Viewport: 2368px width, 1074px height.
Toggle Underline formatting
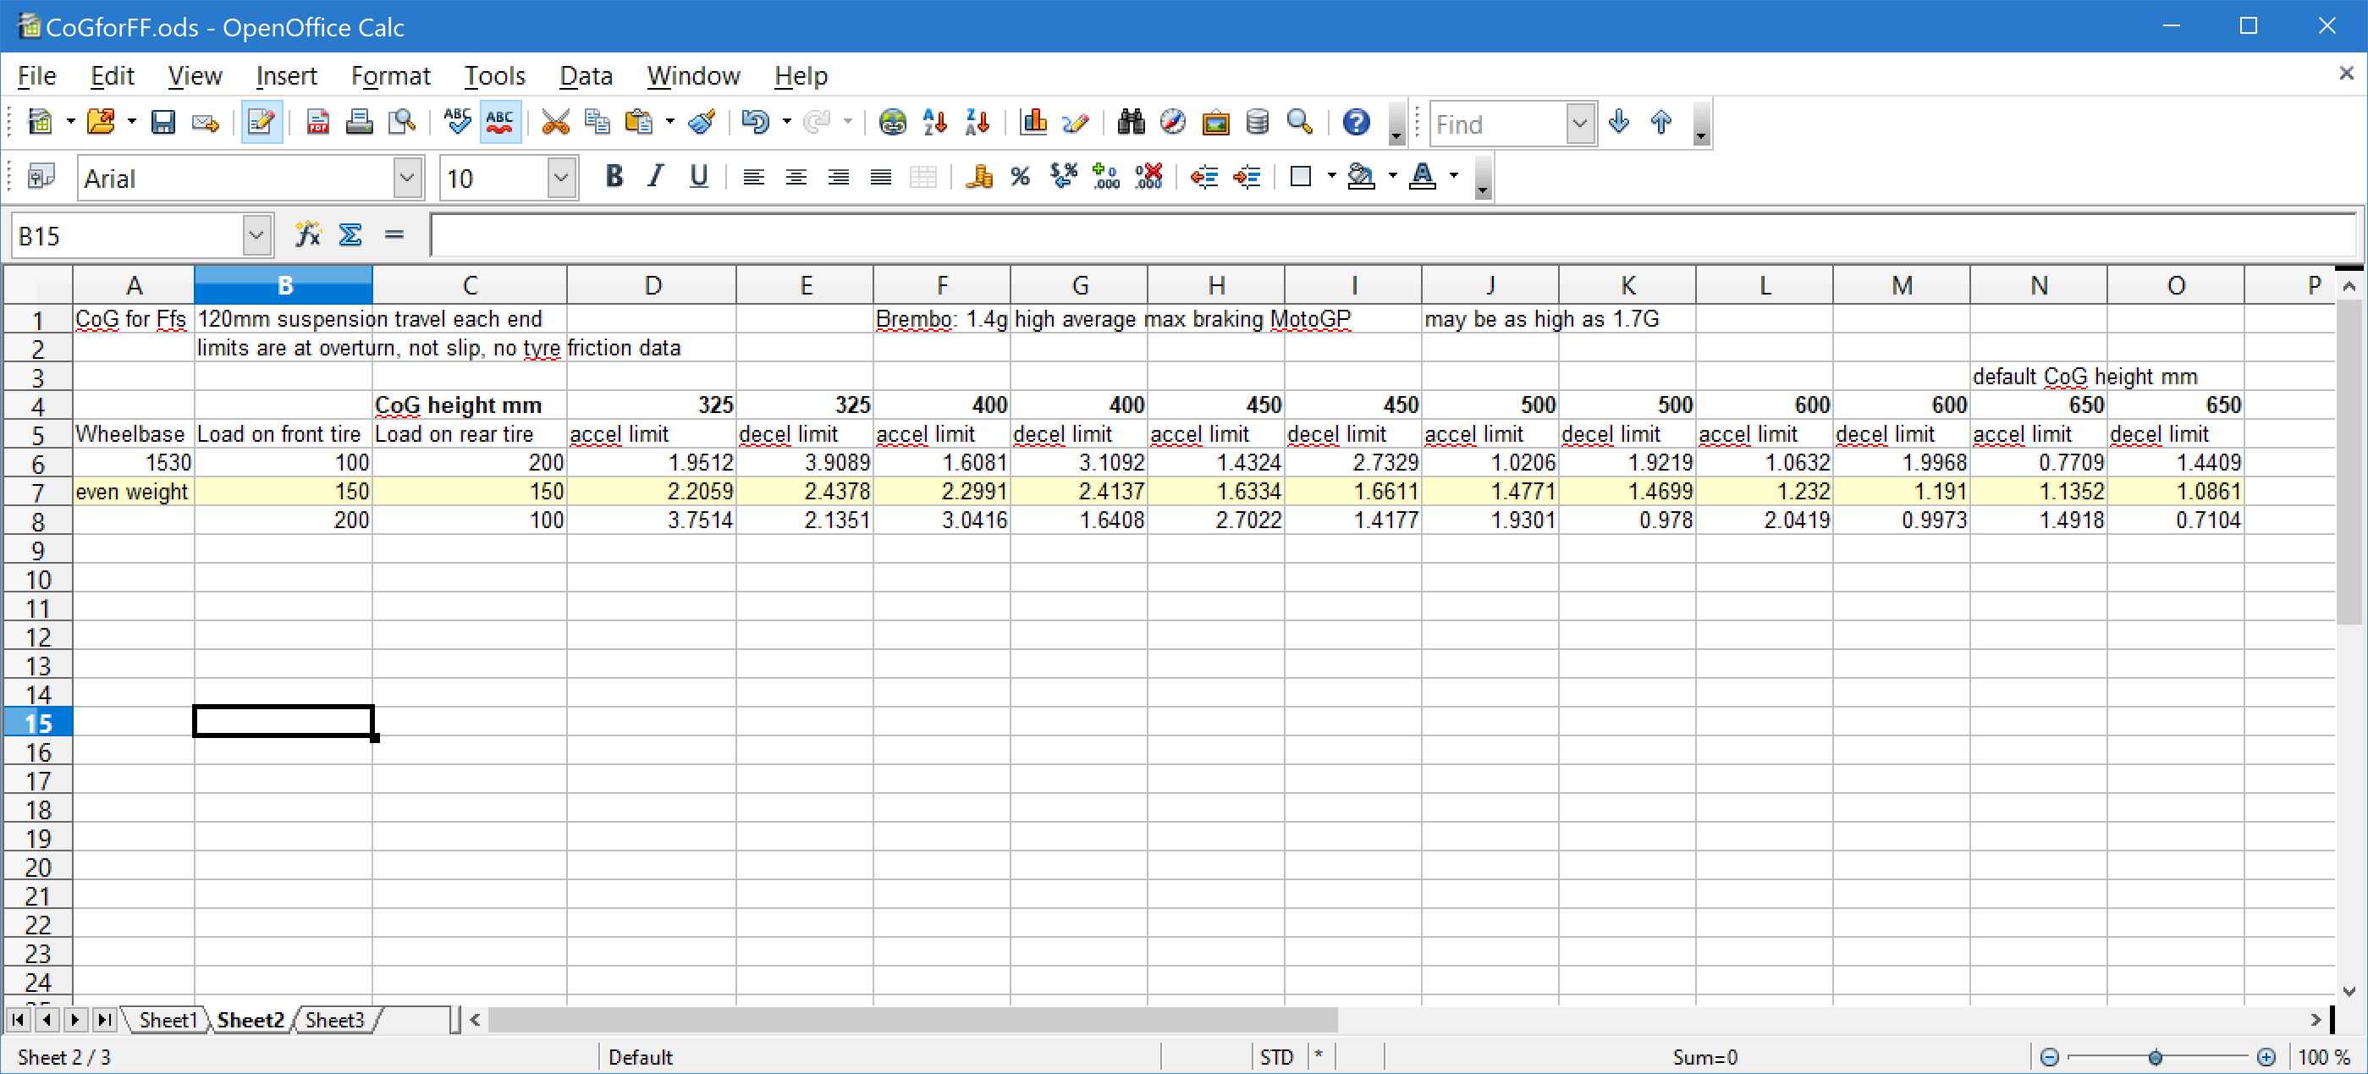pyautogui.click(x=698, y=177)
